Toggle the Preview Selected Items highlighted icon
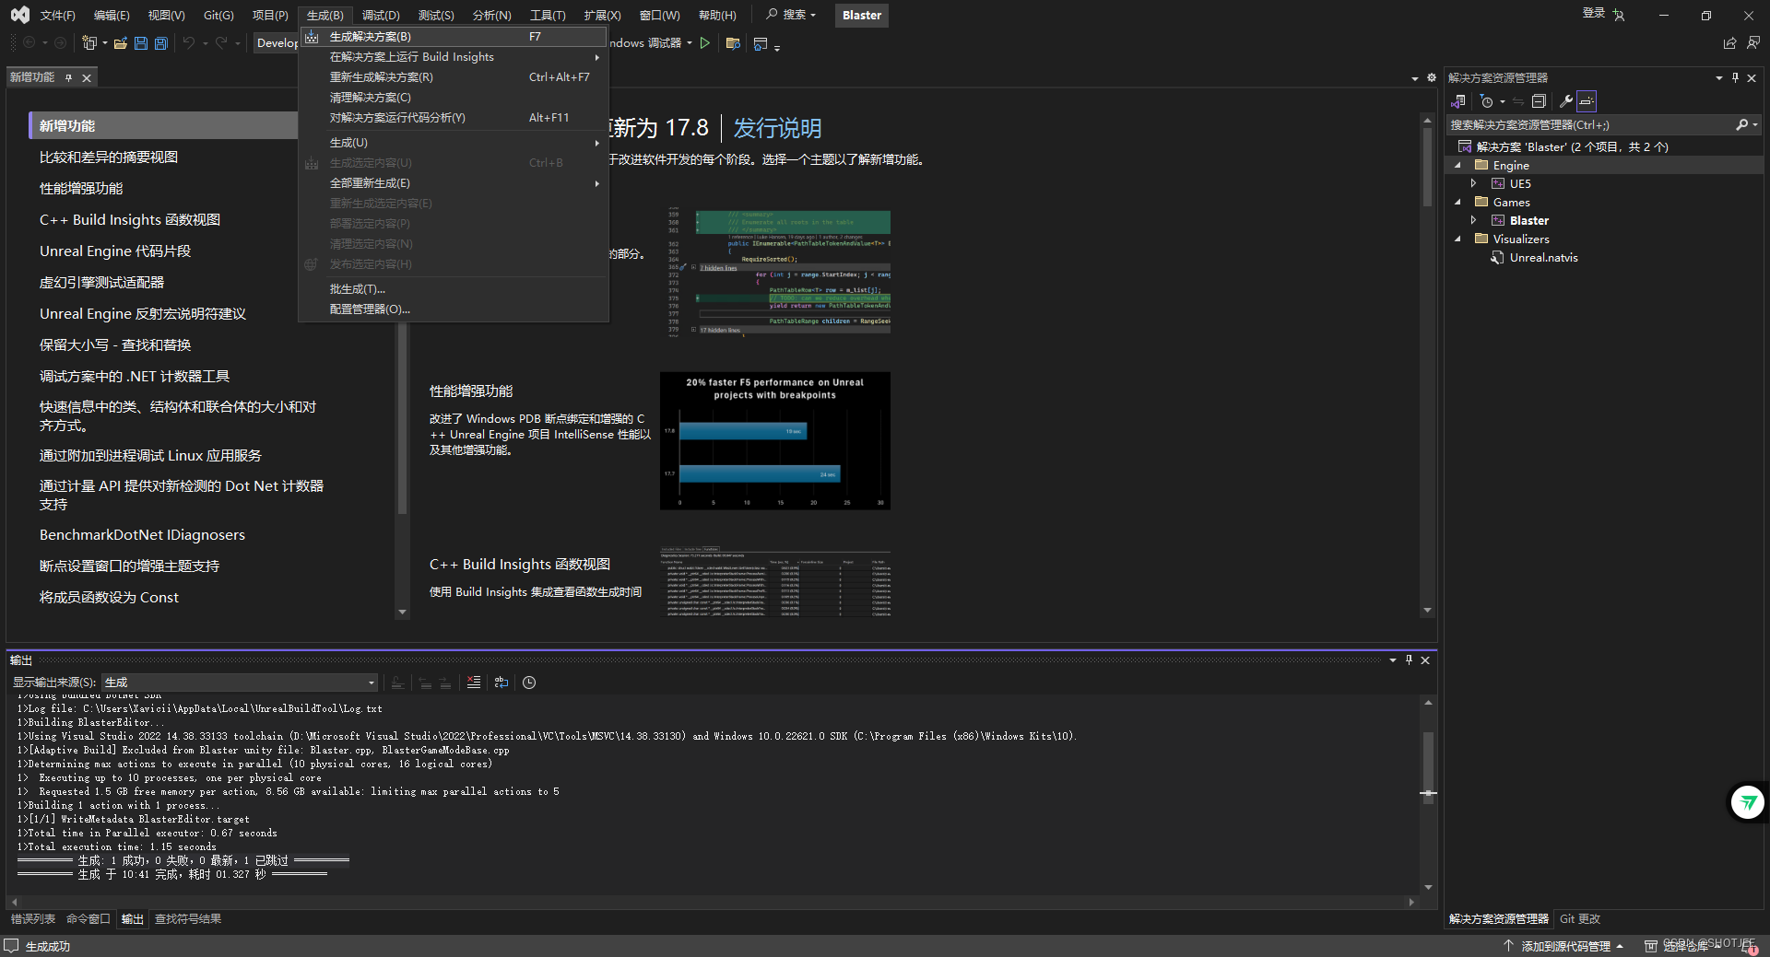Screen dimensions: 1770x957 1587,101
